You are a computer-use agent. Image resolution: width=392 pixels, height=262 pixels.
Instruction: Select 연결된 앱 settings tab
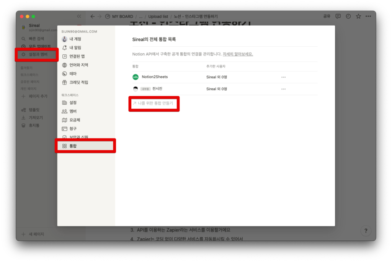coord(86,57)
